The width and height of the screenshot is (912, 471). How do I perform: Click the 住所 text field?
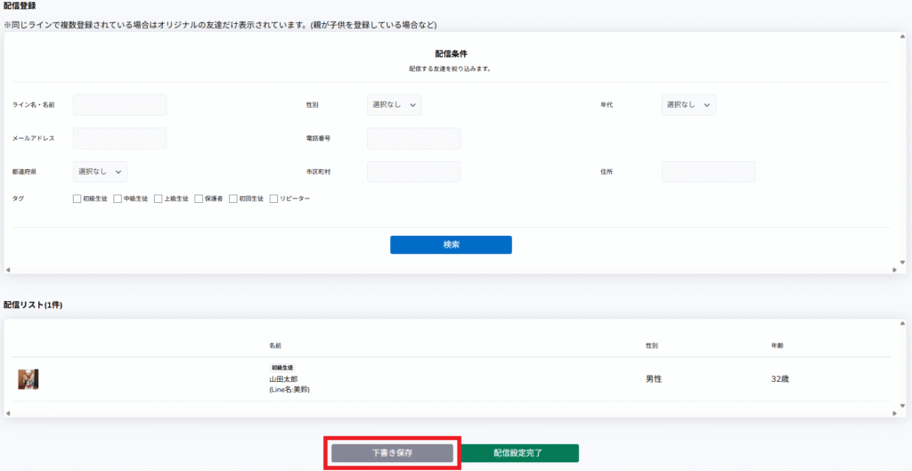pos(708,172)
